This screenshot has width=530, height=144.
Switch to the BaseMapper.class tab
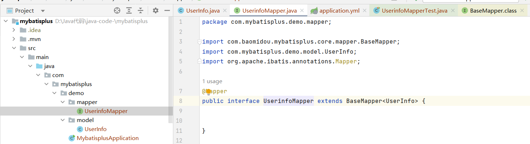click(x=493, y=11)
